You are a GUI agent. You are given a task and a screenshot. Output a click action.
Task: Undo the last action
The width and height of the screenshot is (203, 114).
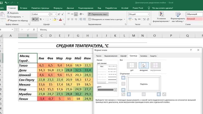click(6, 3)
